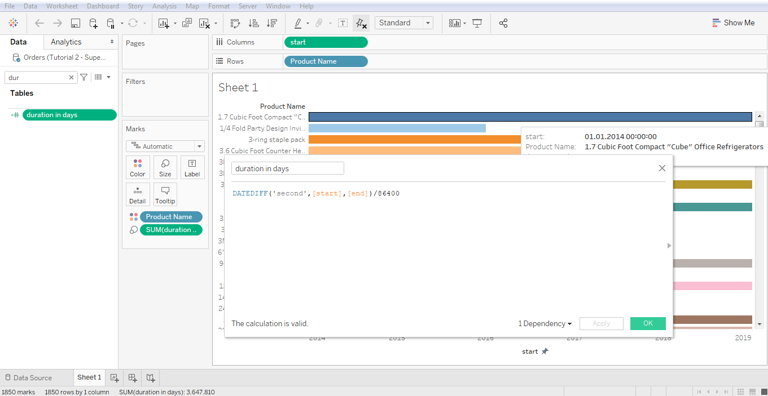Swap rows and columns icon
This screenshot has height=396, width=768.
click(235, 23)
